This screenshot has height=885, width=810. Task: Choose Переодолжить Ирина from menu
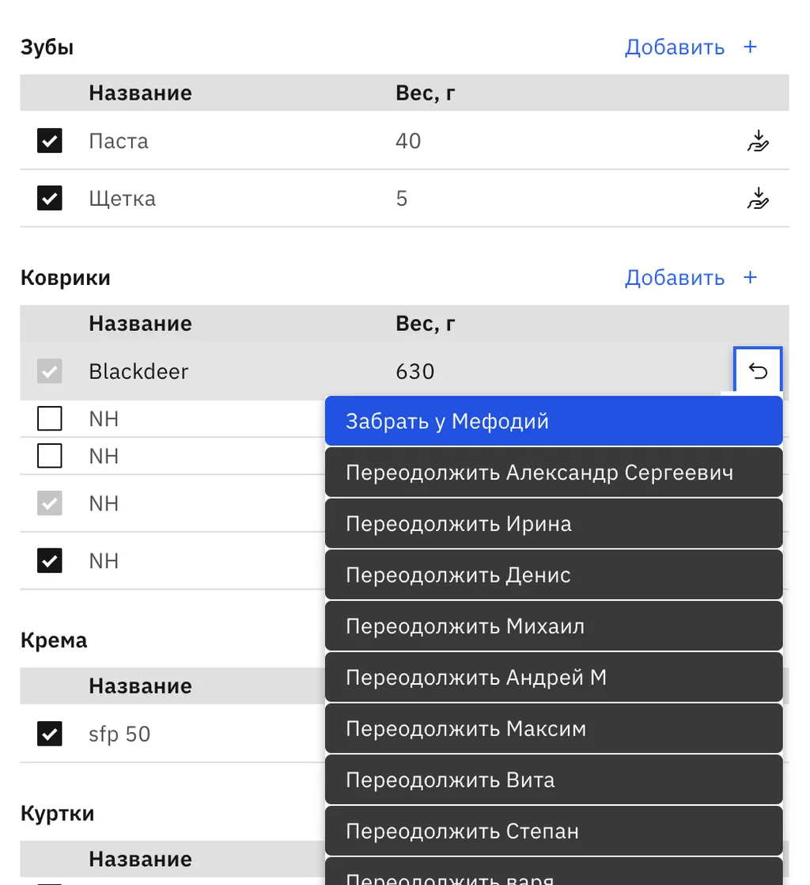[x=553, y=524]
